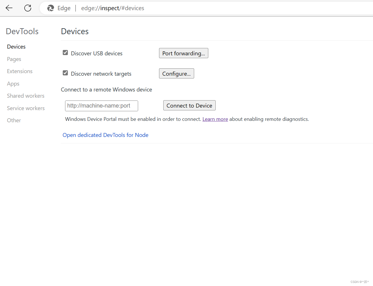
Task: Click the edge://inspect address bar URL
Action: (113, 8)
